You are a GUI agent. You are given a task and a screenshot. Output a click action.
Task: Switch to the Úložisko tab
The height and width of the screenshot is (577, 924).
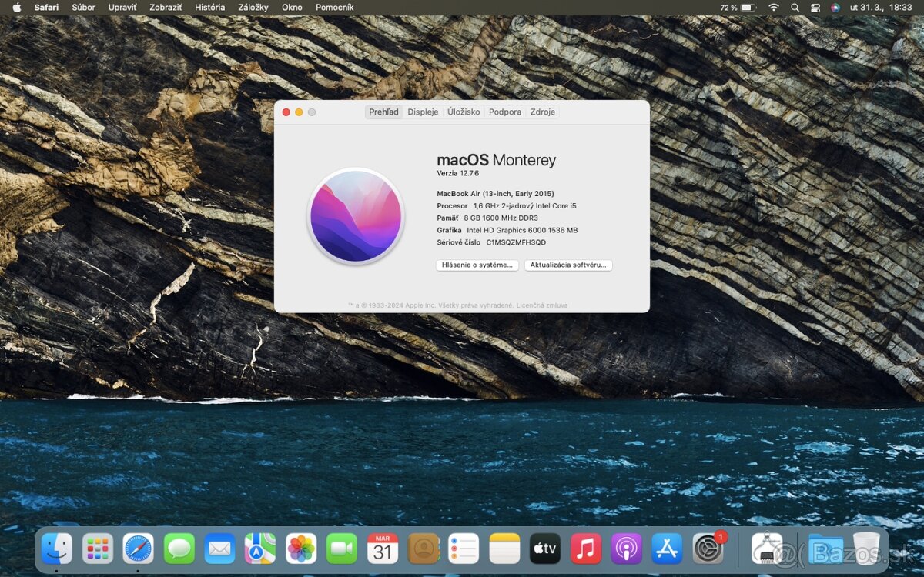464,112
